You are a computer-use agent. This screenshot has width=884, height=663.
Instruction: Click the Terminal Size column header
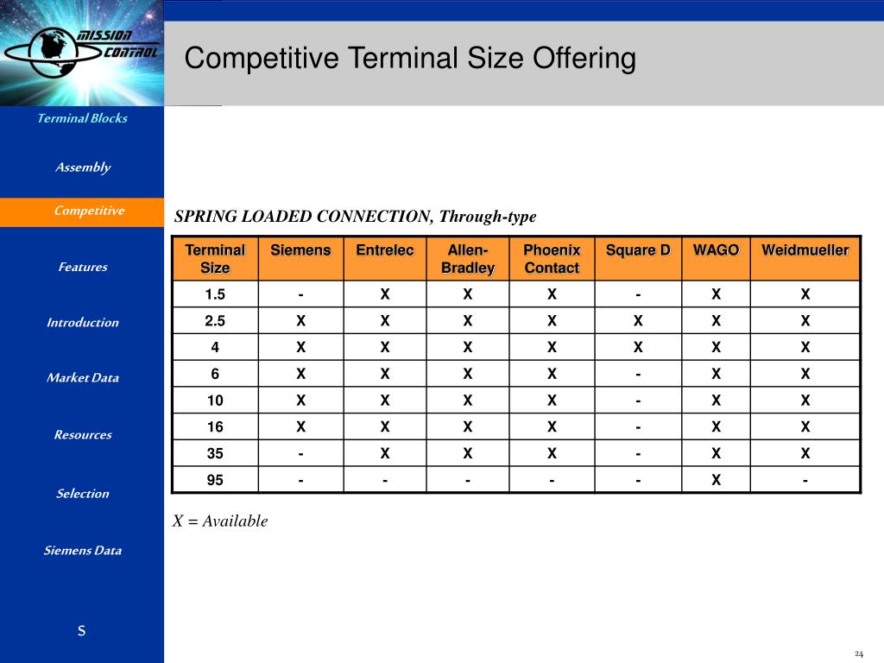click(x=215, y=259)
